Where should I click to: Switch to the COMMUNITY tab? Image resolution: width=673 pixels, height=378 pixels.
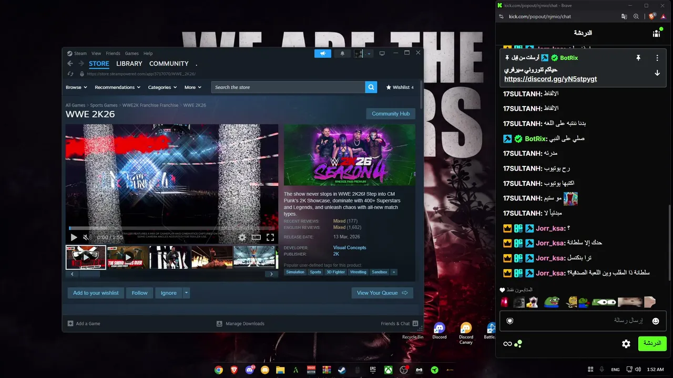(169, 64)
